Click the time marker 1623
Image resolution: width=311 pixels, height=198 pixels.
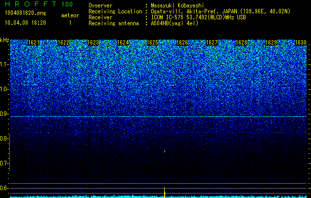[x=93, y=43]
